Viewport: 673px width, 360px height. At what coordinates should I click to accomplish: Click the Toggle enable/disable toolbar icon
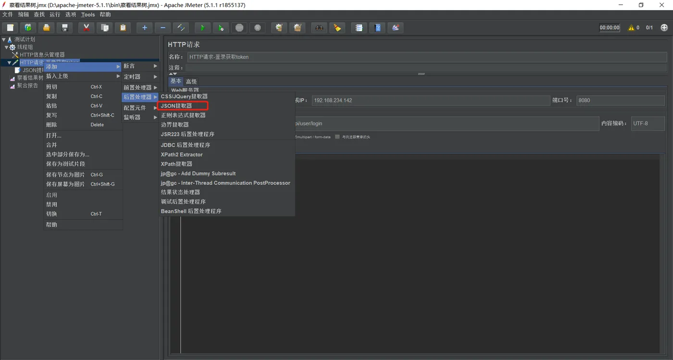pos(181,28)
